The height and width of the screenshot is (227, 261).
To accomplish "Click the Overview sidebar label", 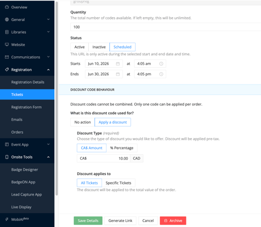I will 19,7.
